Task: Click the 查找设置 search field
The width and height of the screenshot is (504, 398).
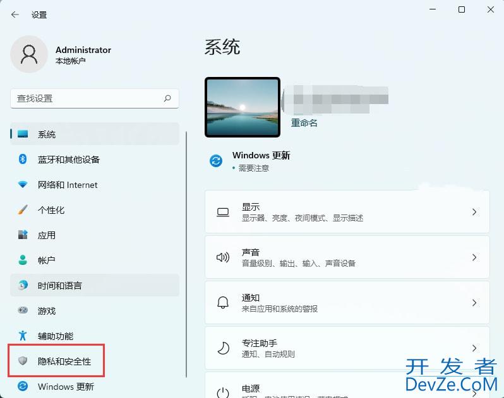Action: pyautogui.click(x=95, y=98)
